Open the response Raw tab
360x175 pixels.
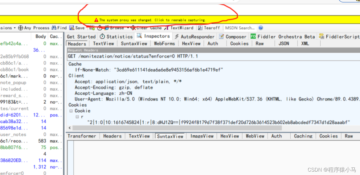click(x=349, y=136)
